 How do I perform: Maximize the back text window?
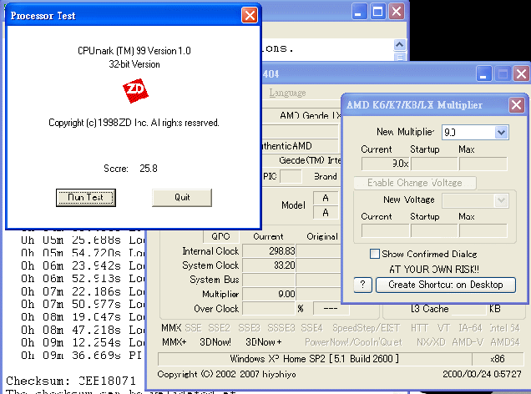pyautogui.click(x=377, y=13)
